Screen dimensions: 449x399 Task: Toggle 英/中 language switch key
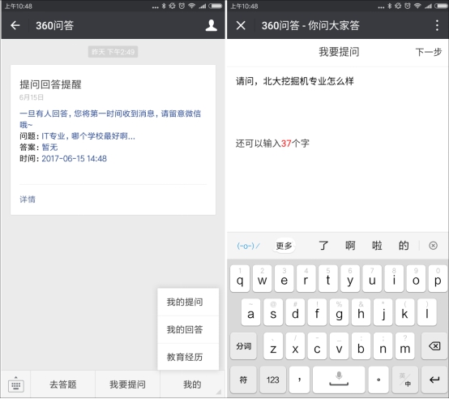(405, 380)
